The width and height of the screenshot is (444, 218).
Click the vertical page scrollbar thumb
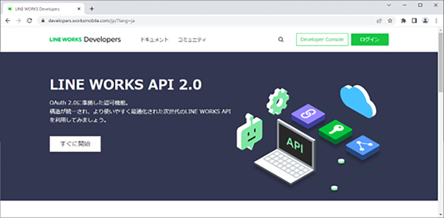440,63
